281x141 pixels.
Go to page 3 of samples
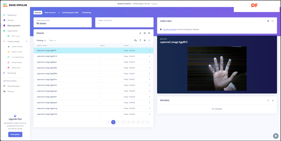tap(123, 122)
